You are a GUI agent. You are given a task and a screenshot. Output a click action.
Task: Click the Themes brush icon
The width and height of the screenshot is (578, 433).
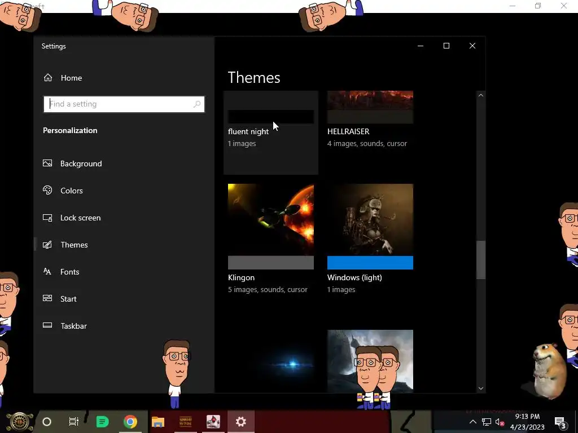47,245
